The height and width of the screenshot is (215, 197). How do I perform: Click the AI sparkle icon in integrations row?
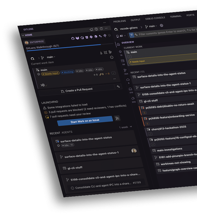pyautogui.click(x=100, y=36)
